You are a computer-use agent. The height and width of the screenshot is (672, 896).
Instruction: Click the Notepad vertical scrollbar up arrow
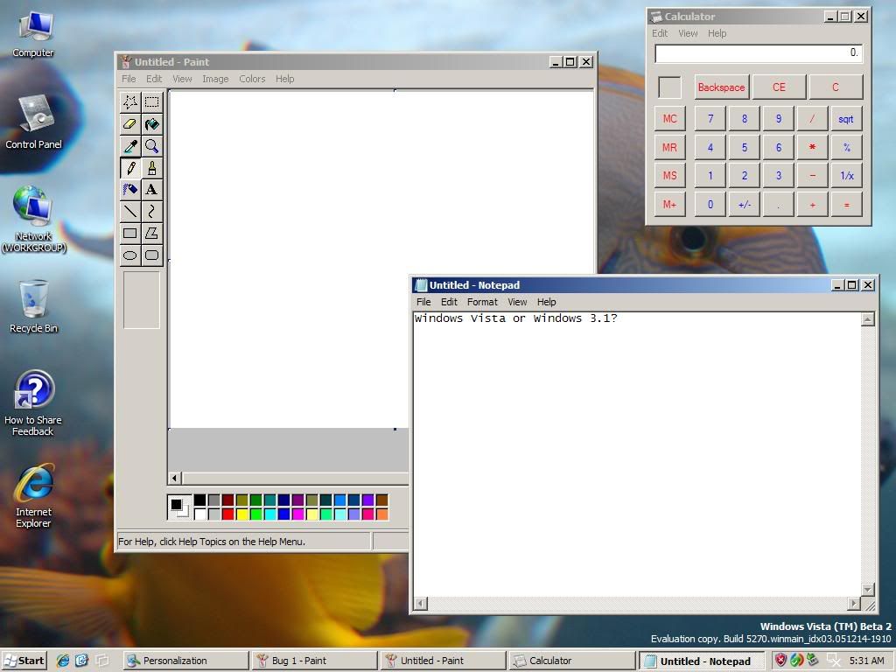click(867, 318)
